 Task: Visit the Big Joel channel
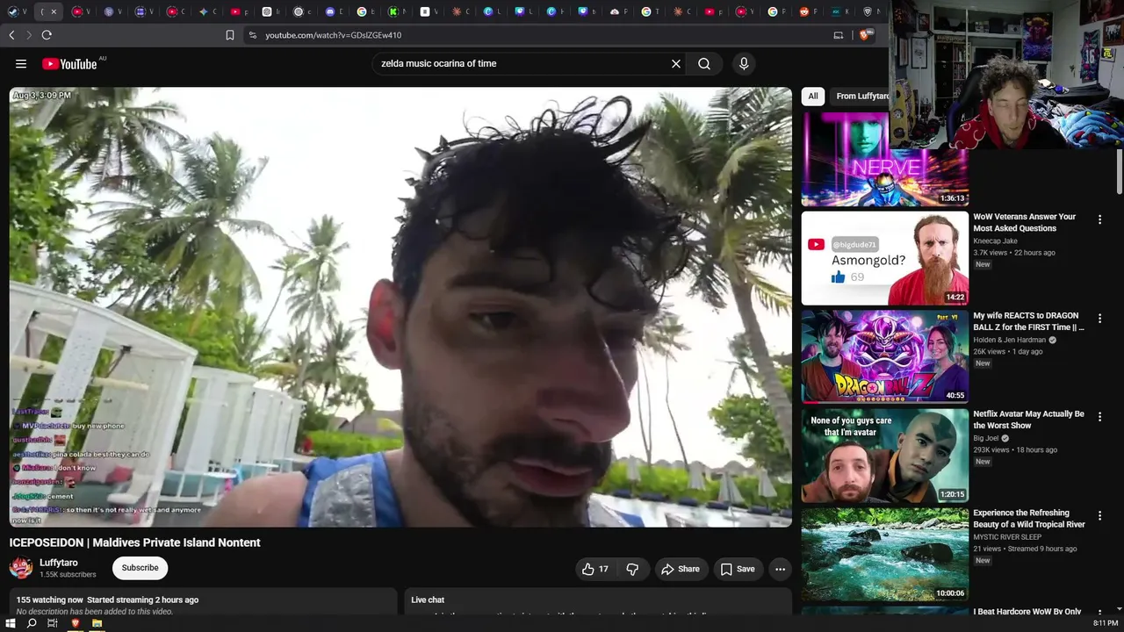click(x=985, y=438)
